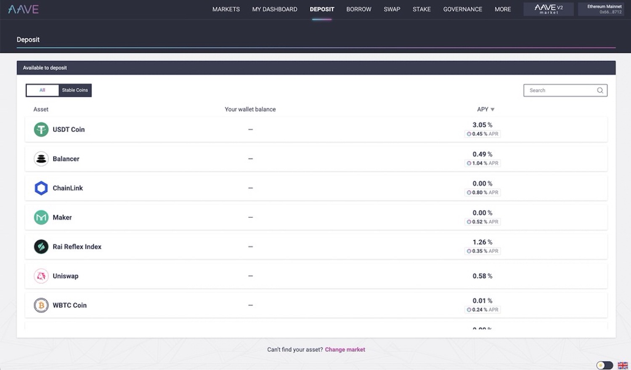This screenshot has height=370, width=631.
Task: Click the WBTC Coin token icon
Action: click(41, 305)
